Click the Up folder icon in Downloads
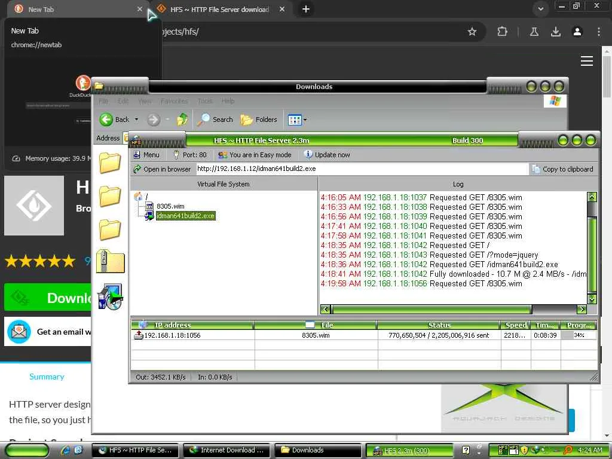 click(182, 120)
